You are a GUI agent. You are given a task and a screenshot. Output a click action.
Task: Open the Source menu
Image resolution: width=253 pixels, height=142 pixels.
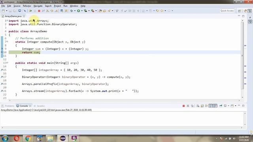click(17, 6)
